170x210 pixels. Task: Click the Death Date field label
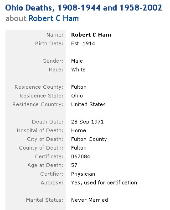pos(48,122)
